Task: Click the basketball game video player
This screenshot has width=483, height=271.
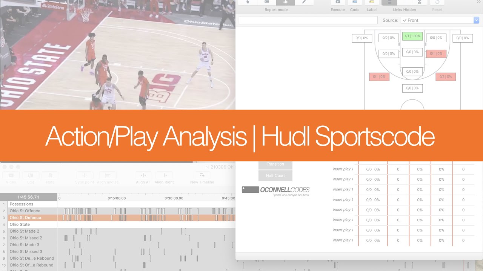Action: click(117, 55)
